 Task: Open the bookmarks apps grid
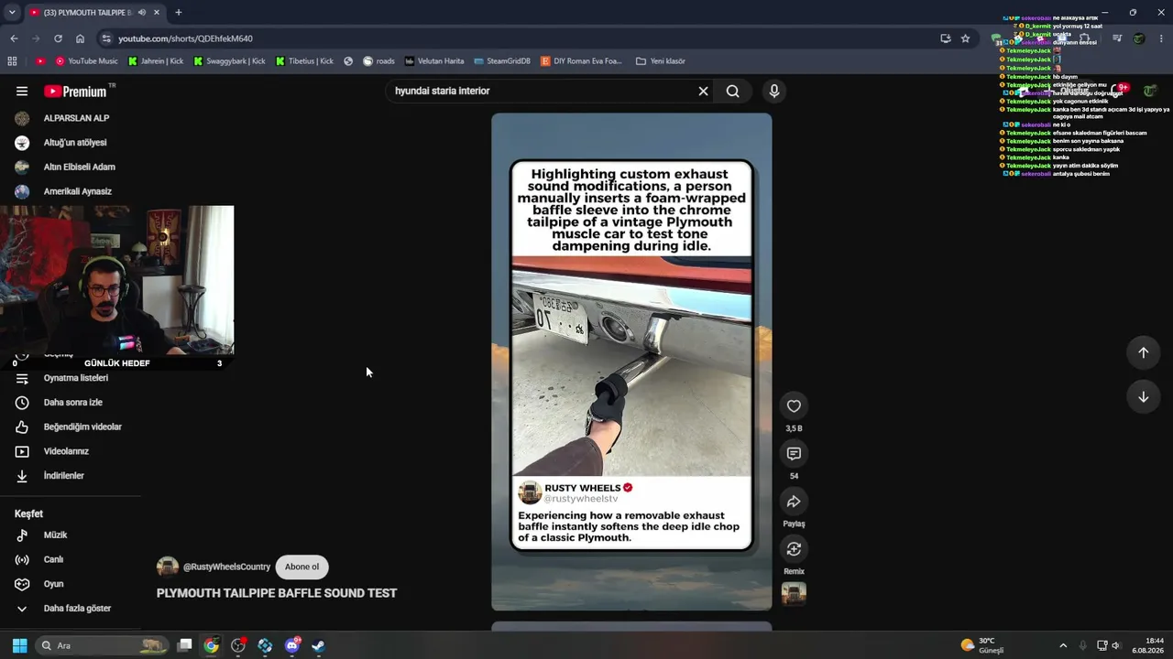[12, 61]
